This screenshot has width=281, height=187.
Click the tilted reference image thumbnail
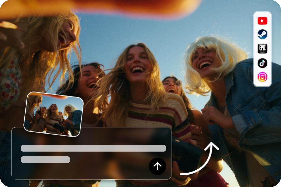point(54,114)
